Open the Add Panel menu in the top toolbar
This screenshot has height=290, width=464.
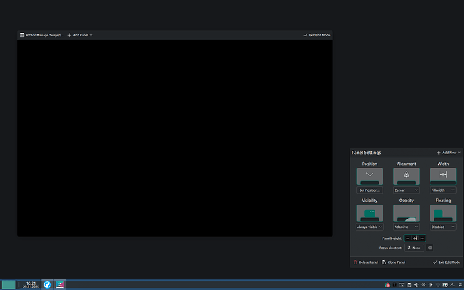(x=80, y=35)
